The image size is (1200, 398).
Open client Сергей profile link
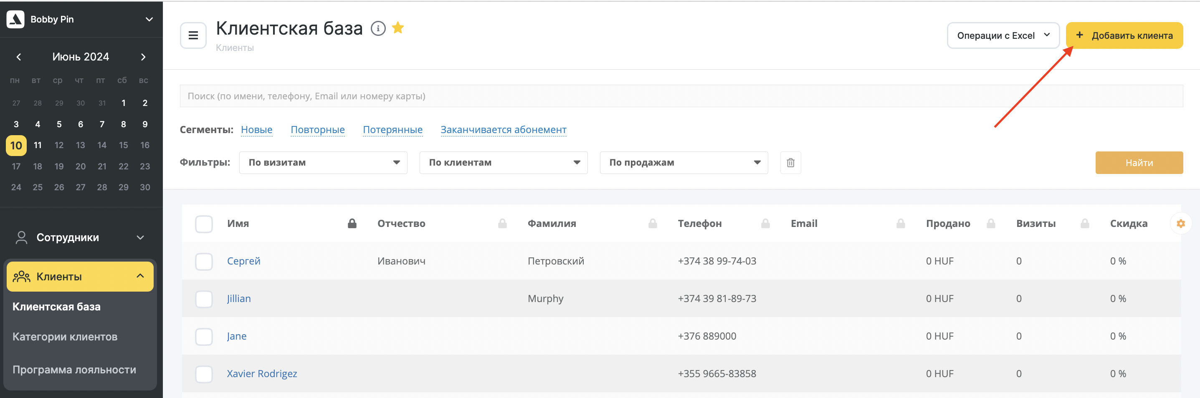[243, 261]
